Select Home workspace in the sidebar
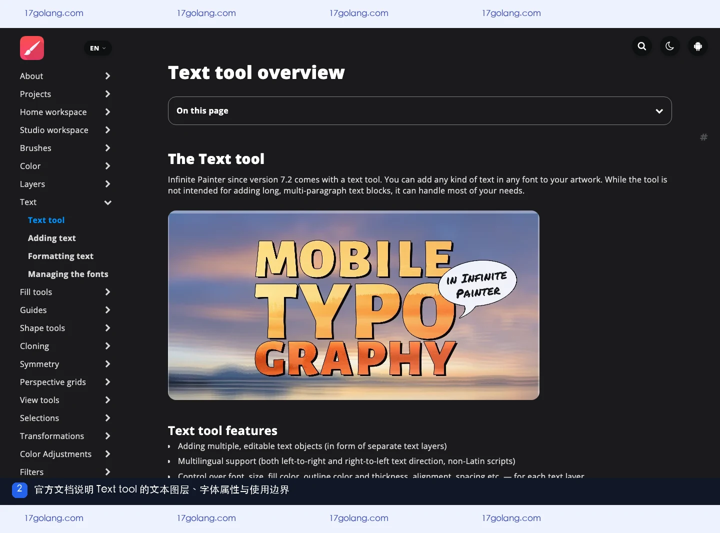 click(x=53, y=112)
